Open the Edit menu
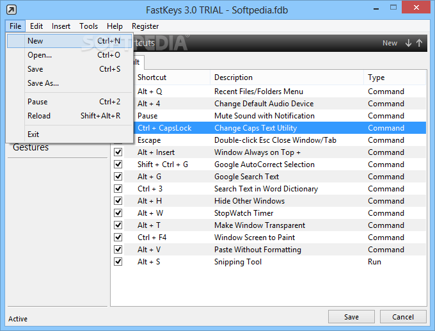Viewport: 435px width, 331px height. pos(36,26)
